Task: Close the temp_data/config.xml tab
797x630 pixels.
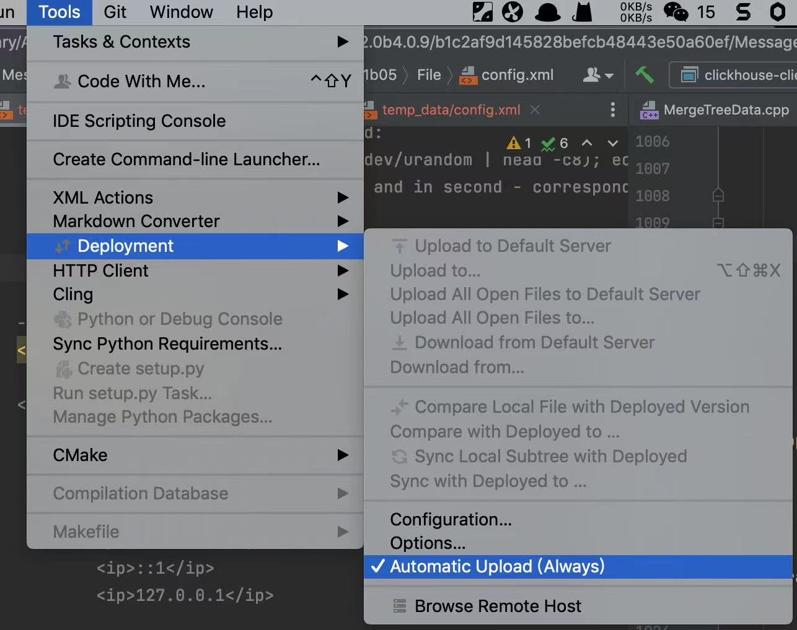Action: click(535, 110)
